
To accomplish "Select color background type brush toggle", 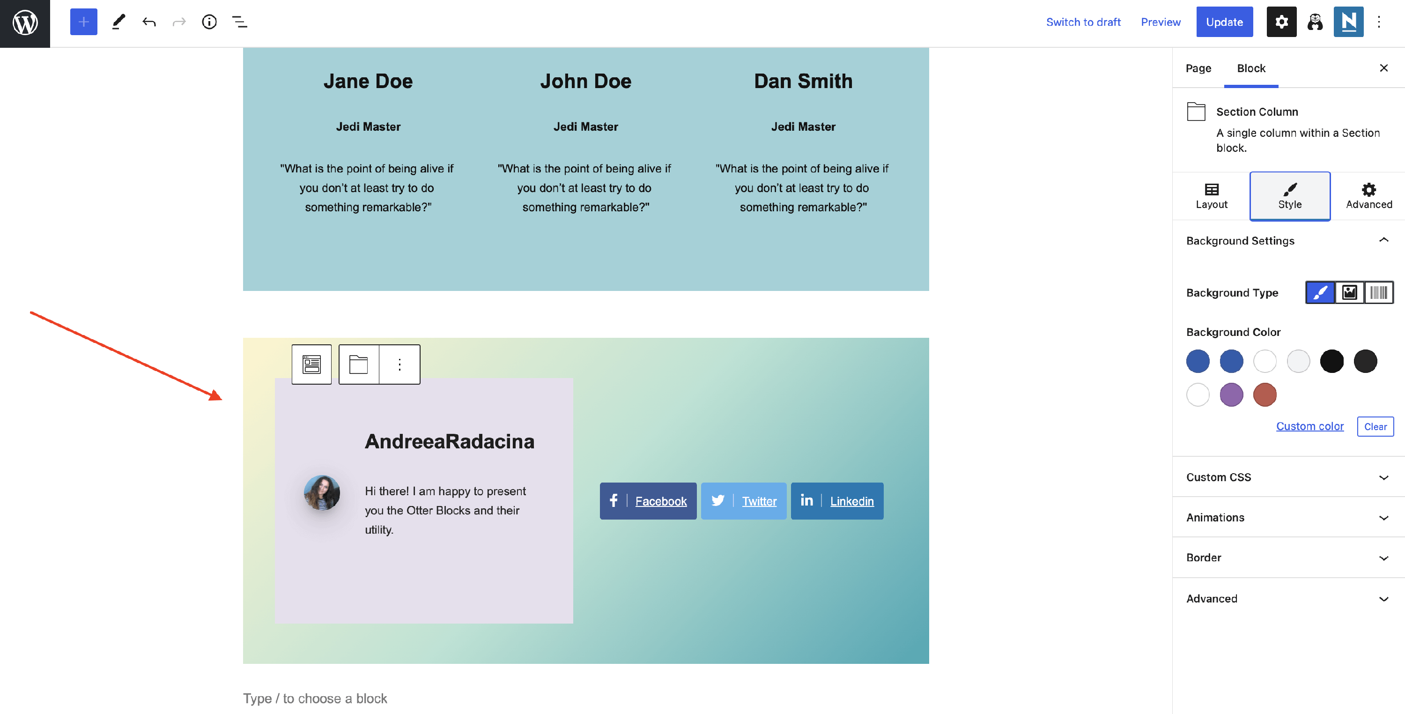I will point(1320,293).
